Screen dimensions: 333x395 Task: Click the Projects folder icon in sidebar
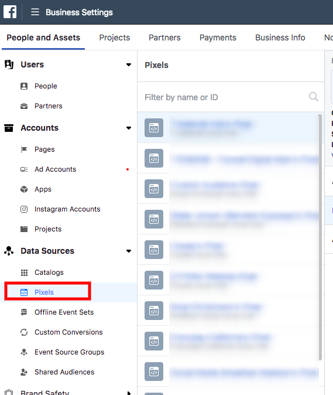(x=24, y=229)
